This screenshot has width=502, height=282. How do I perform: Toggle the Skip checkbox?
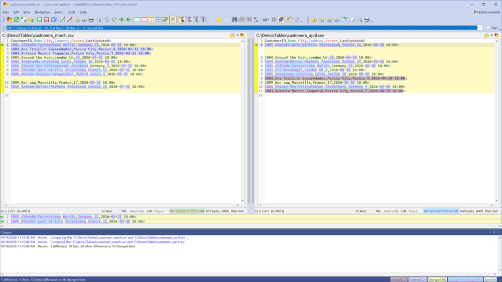488,28
